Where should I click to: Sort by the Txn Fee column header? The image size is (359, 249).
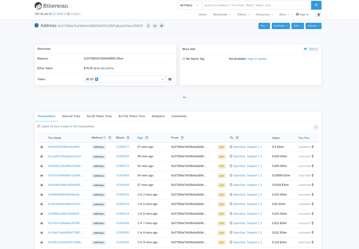[304, 138]
